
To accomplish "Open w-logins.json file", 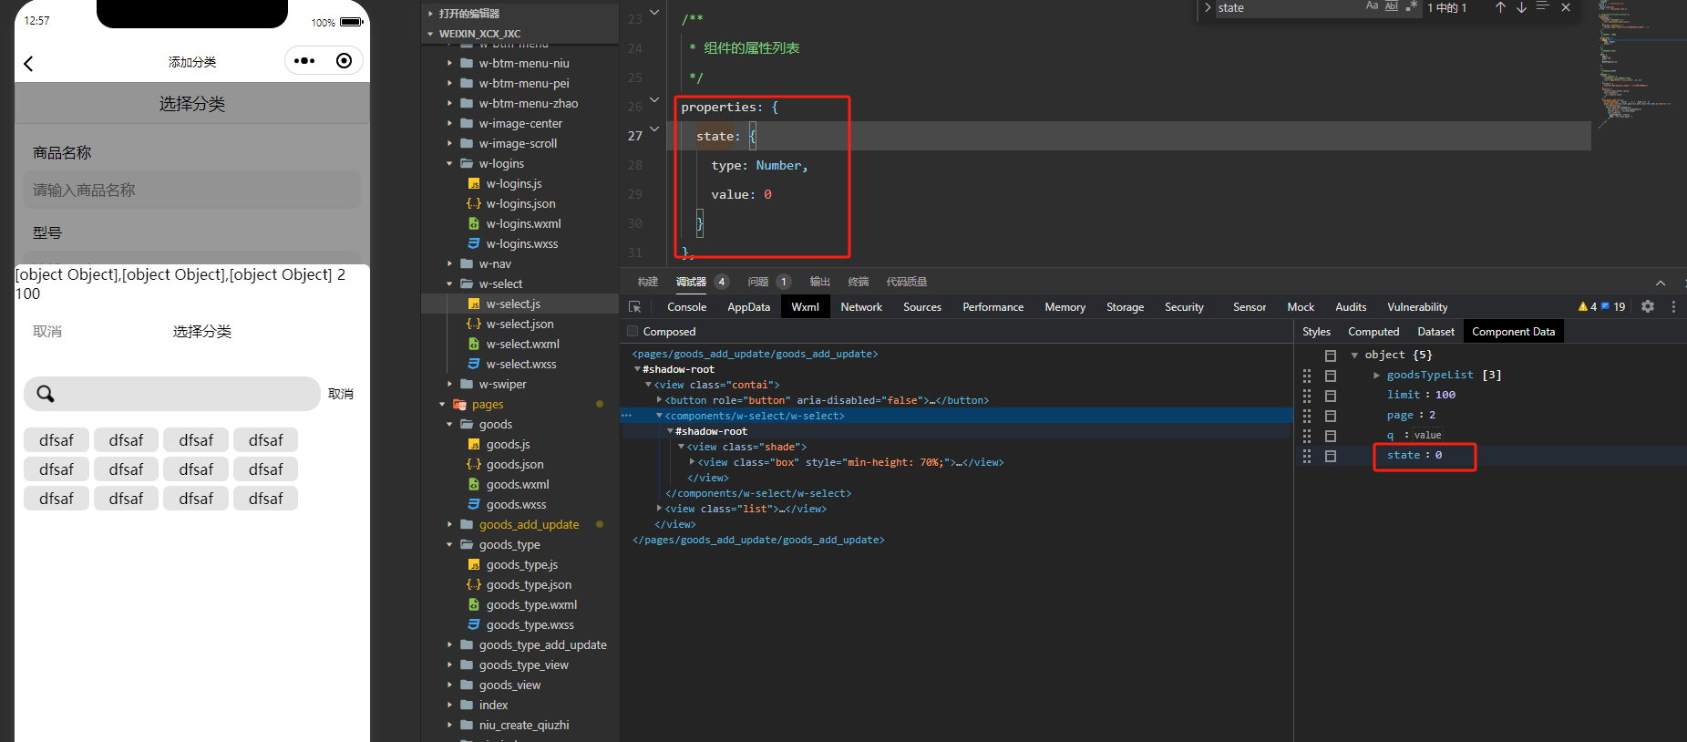I will (520, 203).
